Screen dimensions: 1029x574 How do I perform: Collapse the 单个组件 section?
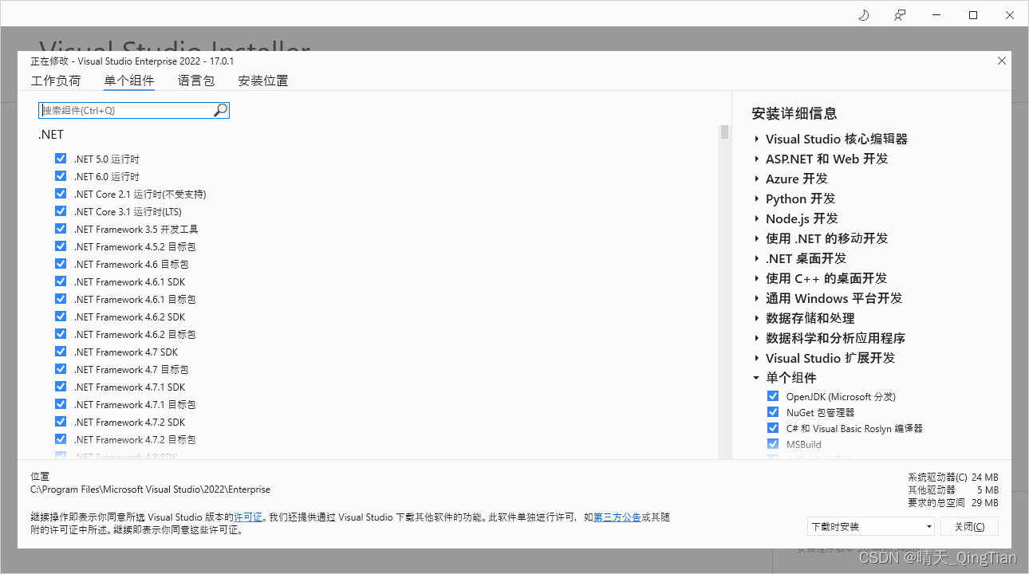(756, 377)
